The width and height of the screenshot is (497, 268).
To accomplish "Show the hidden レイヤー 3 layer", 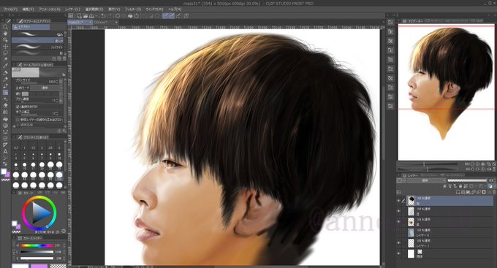I will 399,232.
